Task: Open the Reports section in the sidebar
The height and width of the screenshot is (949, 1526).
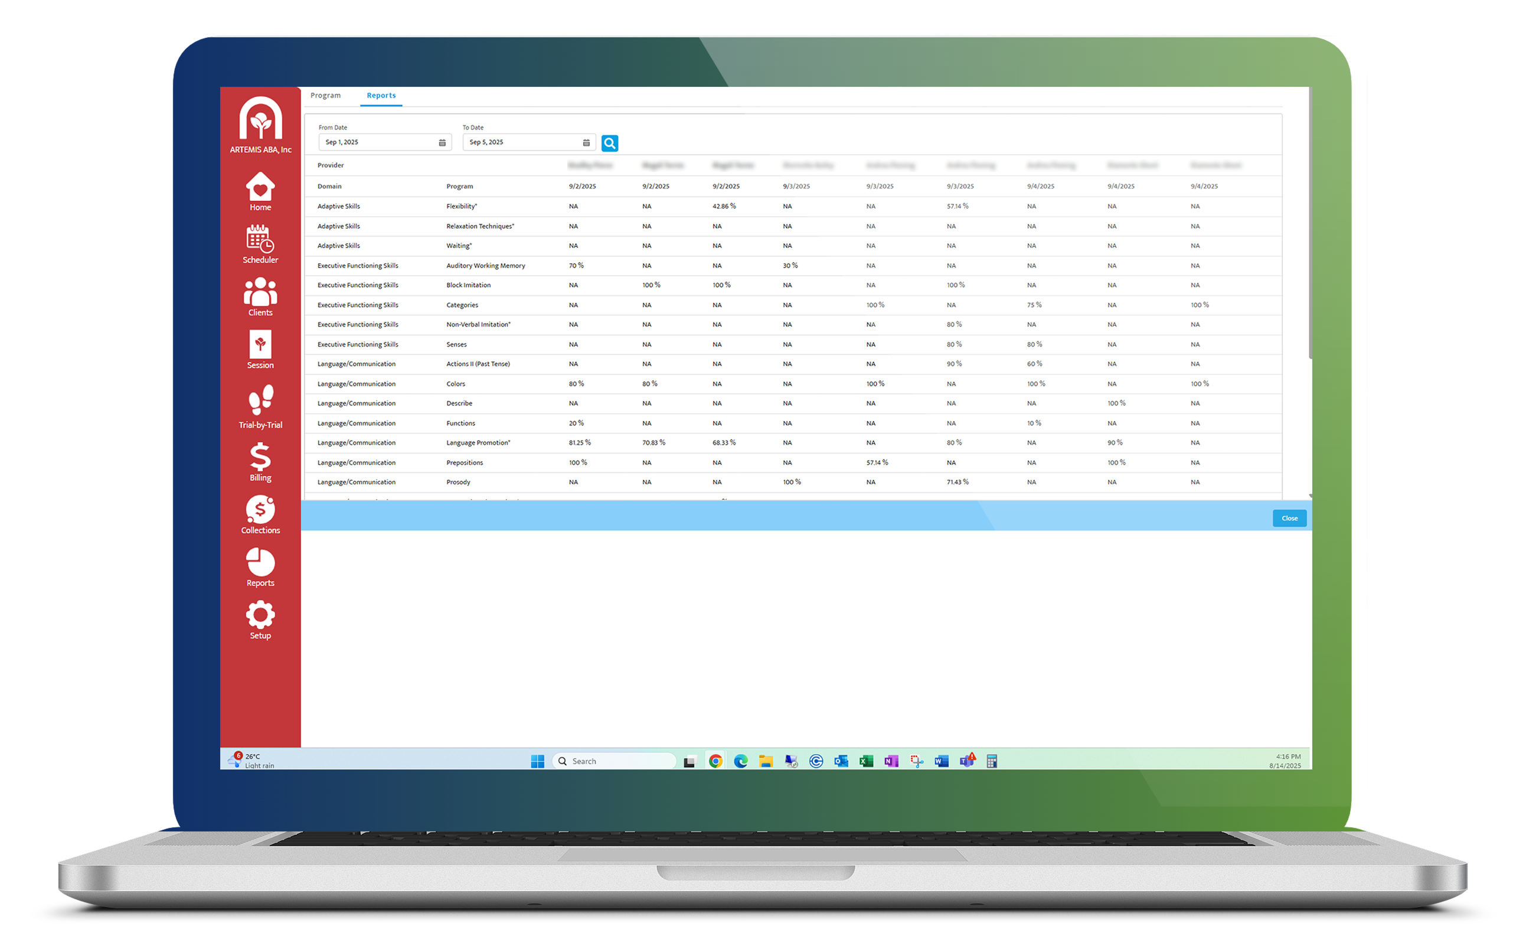Action: pyautogui.click(x=260, y=568)
